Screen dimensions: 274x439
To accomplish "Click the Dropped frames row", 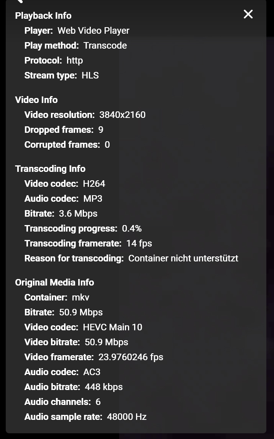I will [x=64, y=130].
